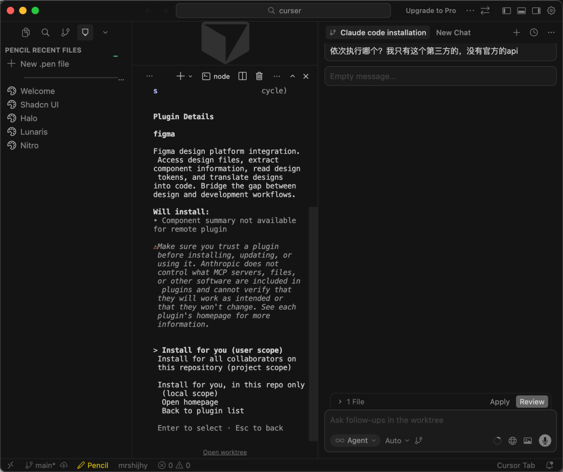Maximize the panel with up chevron
Viewport: 563px width, 472px height.
coord(292,76)
